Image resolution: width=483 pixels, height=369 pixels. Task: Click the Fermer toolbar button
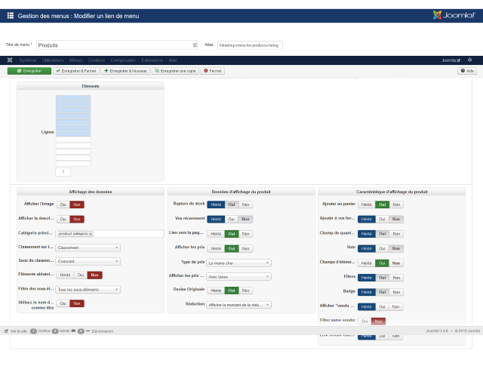(213, 71)
